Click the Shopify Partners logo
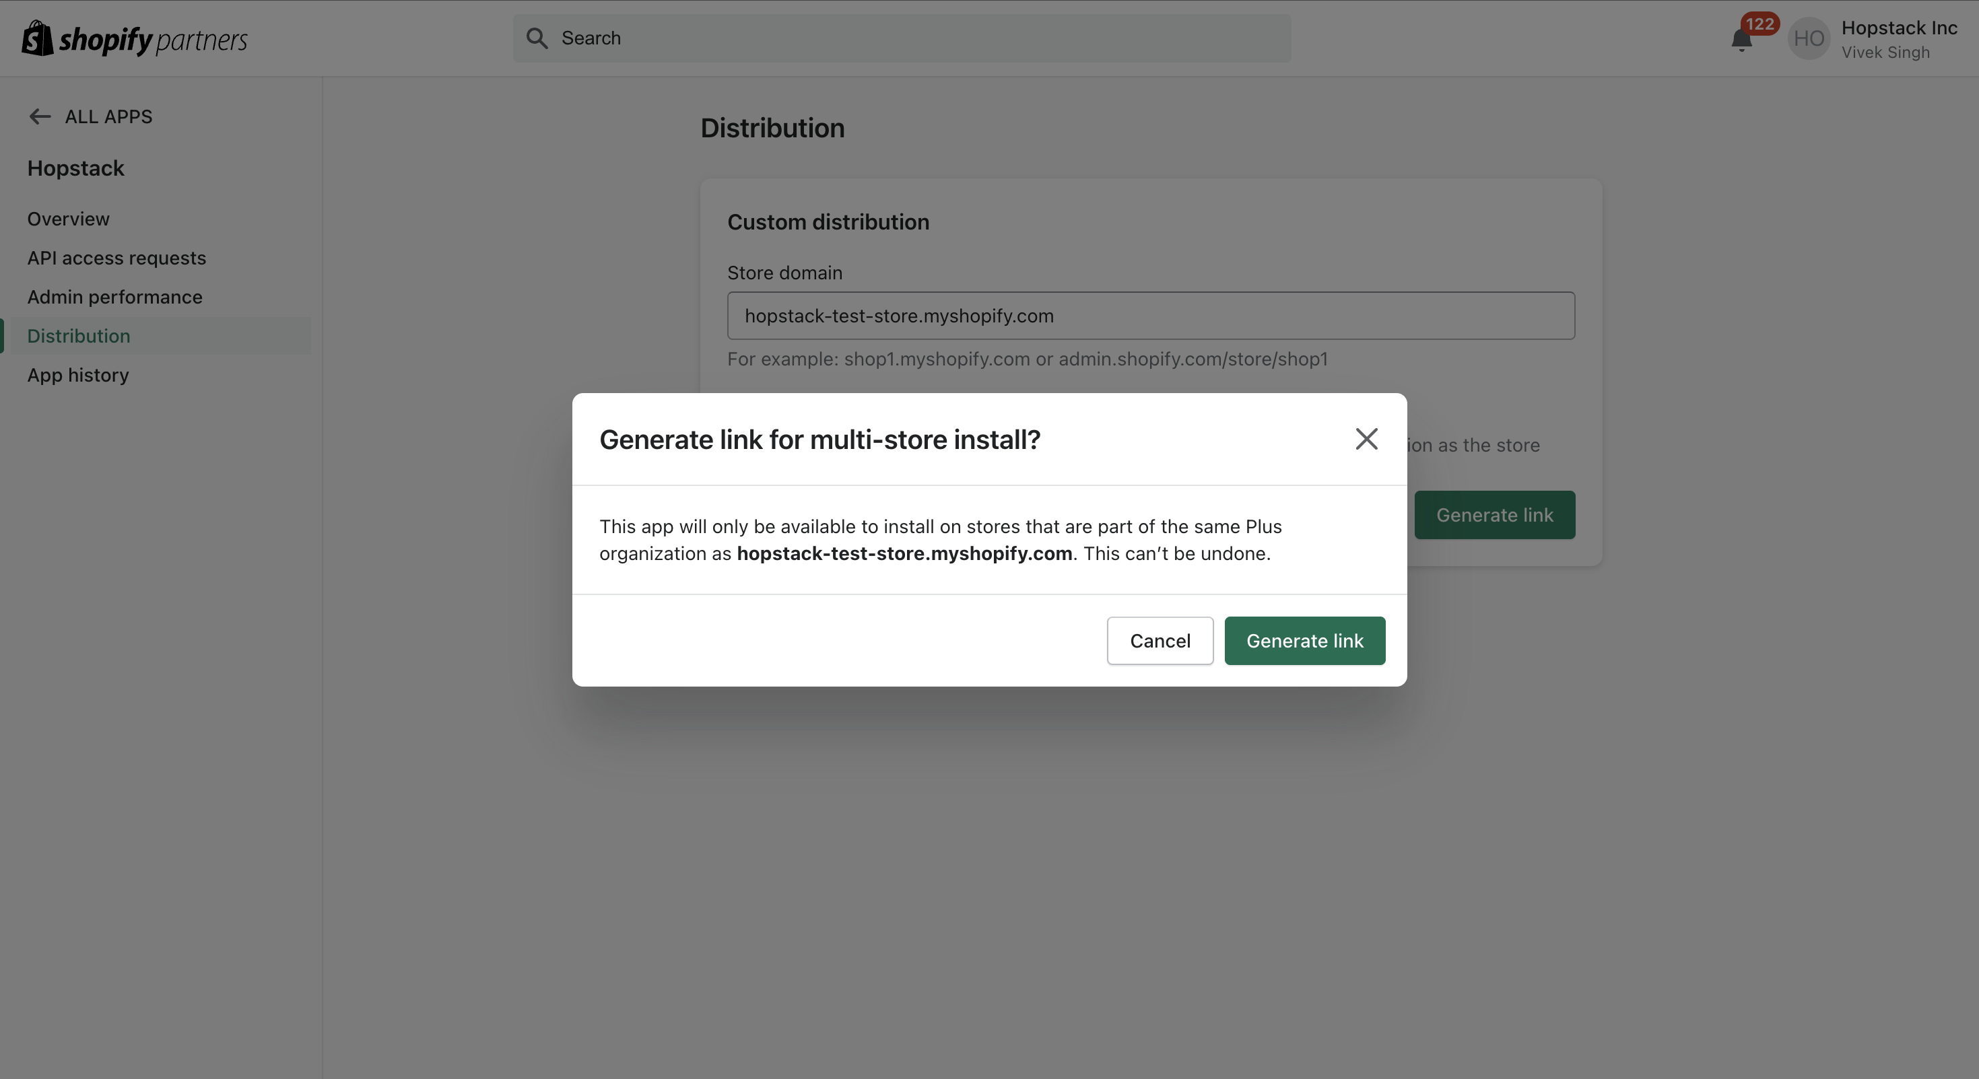Viewport: 1979px width, 1079px height. point(135,38)
